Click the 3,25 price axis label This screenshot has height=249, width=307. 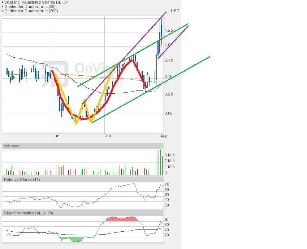[x=169, y=94]
